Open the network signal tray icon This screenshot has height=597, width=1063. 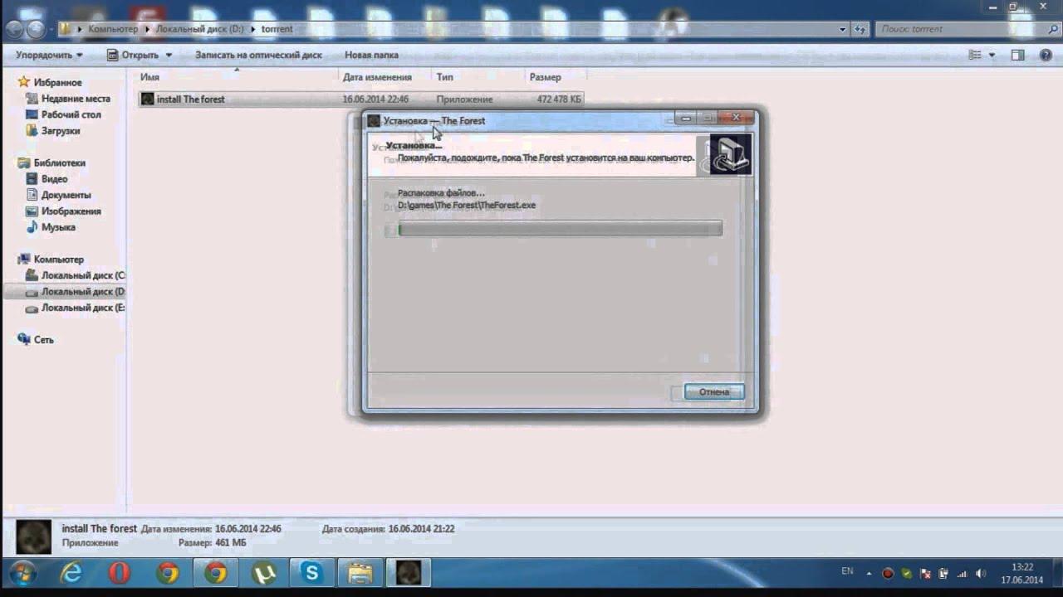(963, 573)
